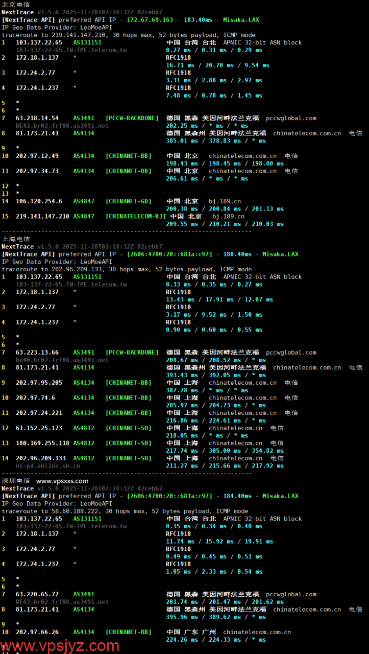Open the red www.vpsjyz.com watermark link
Screen dimensions: 369x654
60,646
